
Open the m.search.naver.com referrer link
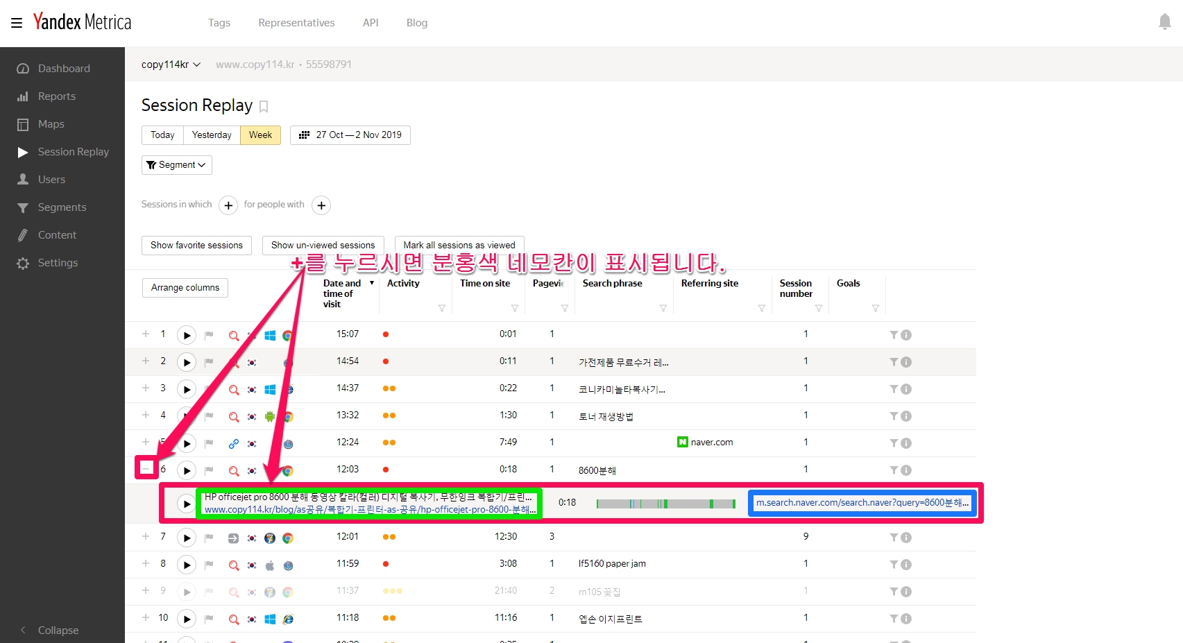tap(862, 503)
